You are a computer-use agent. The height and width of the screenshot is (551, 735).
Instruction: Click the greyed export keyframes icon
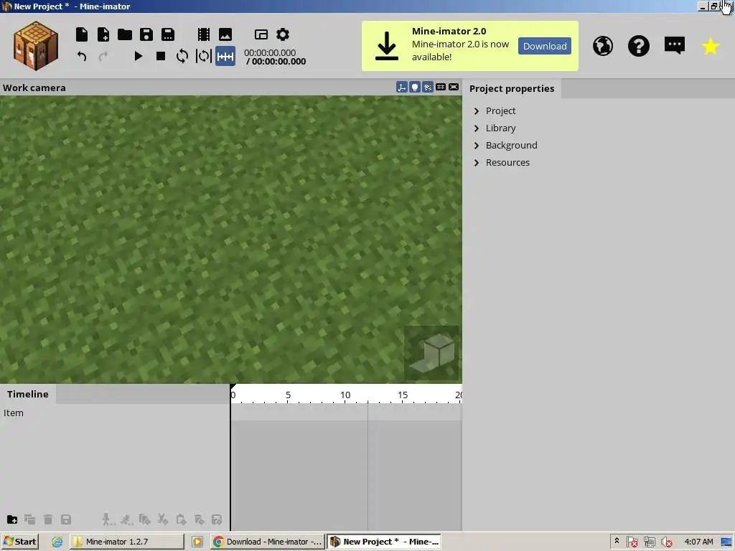(x=217, y=519)
